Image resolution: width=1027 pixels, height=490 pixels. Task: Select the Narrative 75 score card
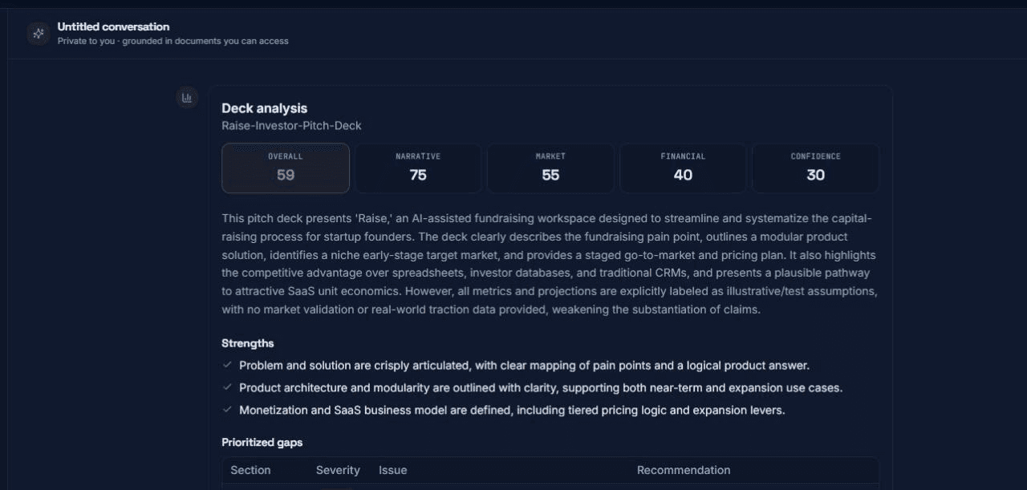click(x=418, y=168)
